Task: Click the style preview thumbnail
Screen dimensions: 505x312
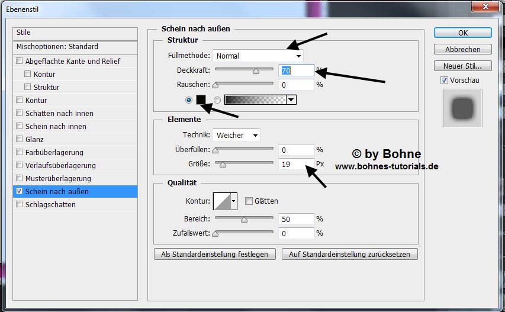Action: tap(462, 108)
